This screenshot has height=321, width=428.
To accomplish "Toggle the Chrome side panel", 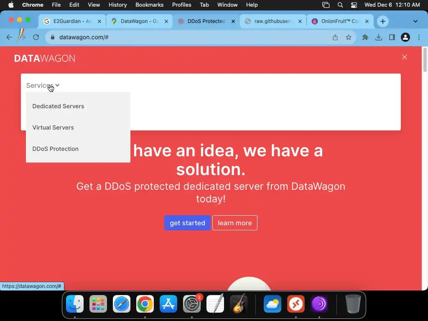I will pyautogui.click(x=392, y=37).
